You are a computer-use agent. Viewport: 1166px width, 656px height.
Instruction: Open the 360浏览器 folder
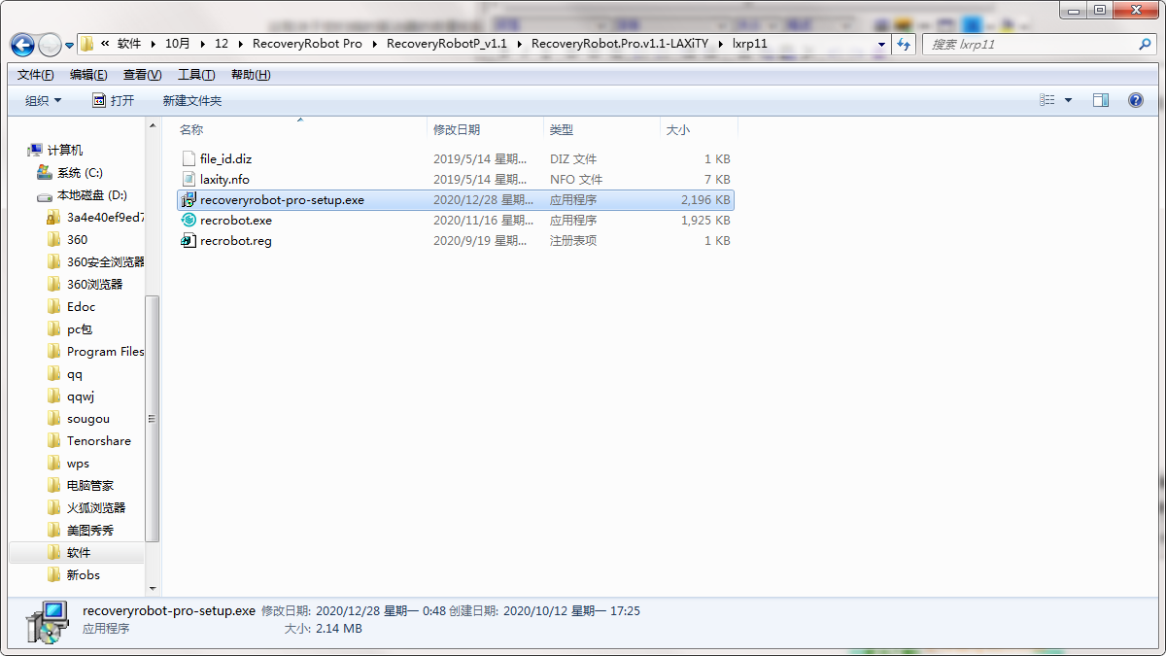coord(94,284)
